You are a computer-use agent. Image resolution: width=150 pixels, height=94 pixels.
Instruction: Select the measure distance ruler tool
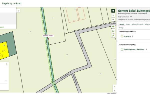113,31
